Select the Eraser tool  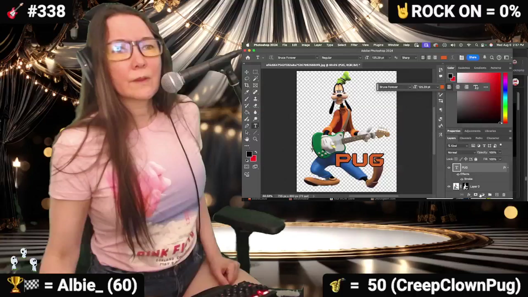(255, 106)
